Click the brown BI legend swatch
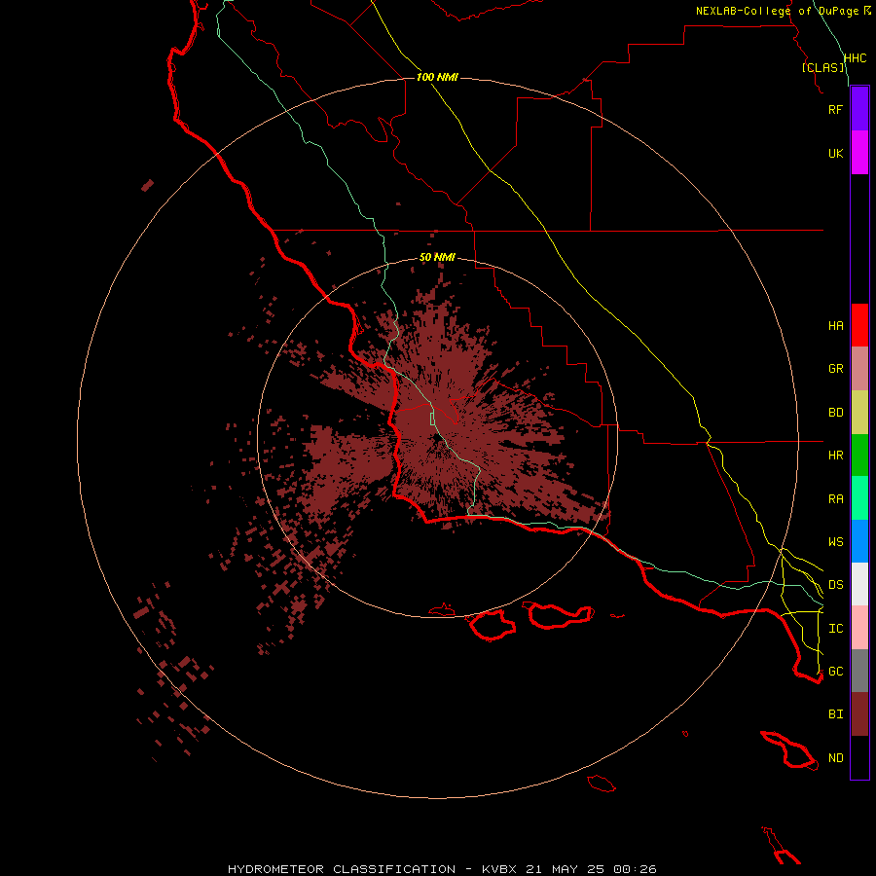This screenshot has height=876, width=876. click(859, 714)
